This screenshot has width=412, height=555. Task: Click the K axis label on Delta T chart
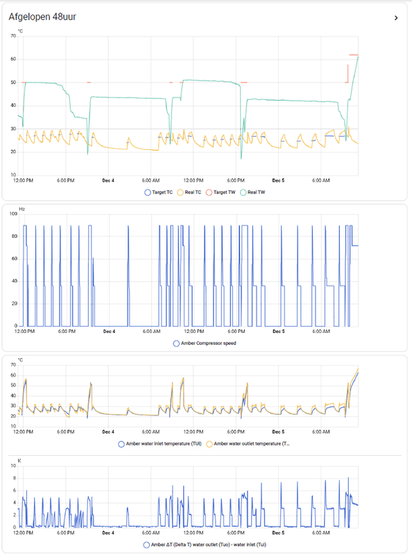pyautogui.click(x=19, y=461)
